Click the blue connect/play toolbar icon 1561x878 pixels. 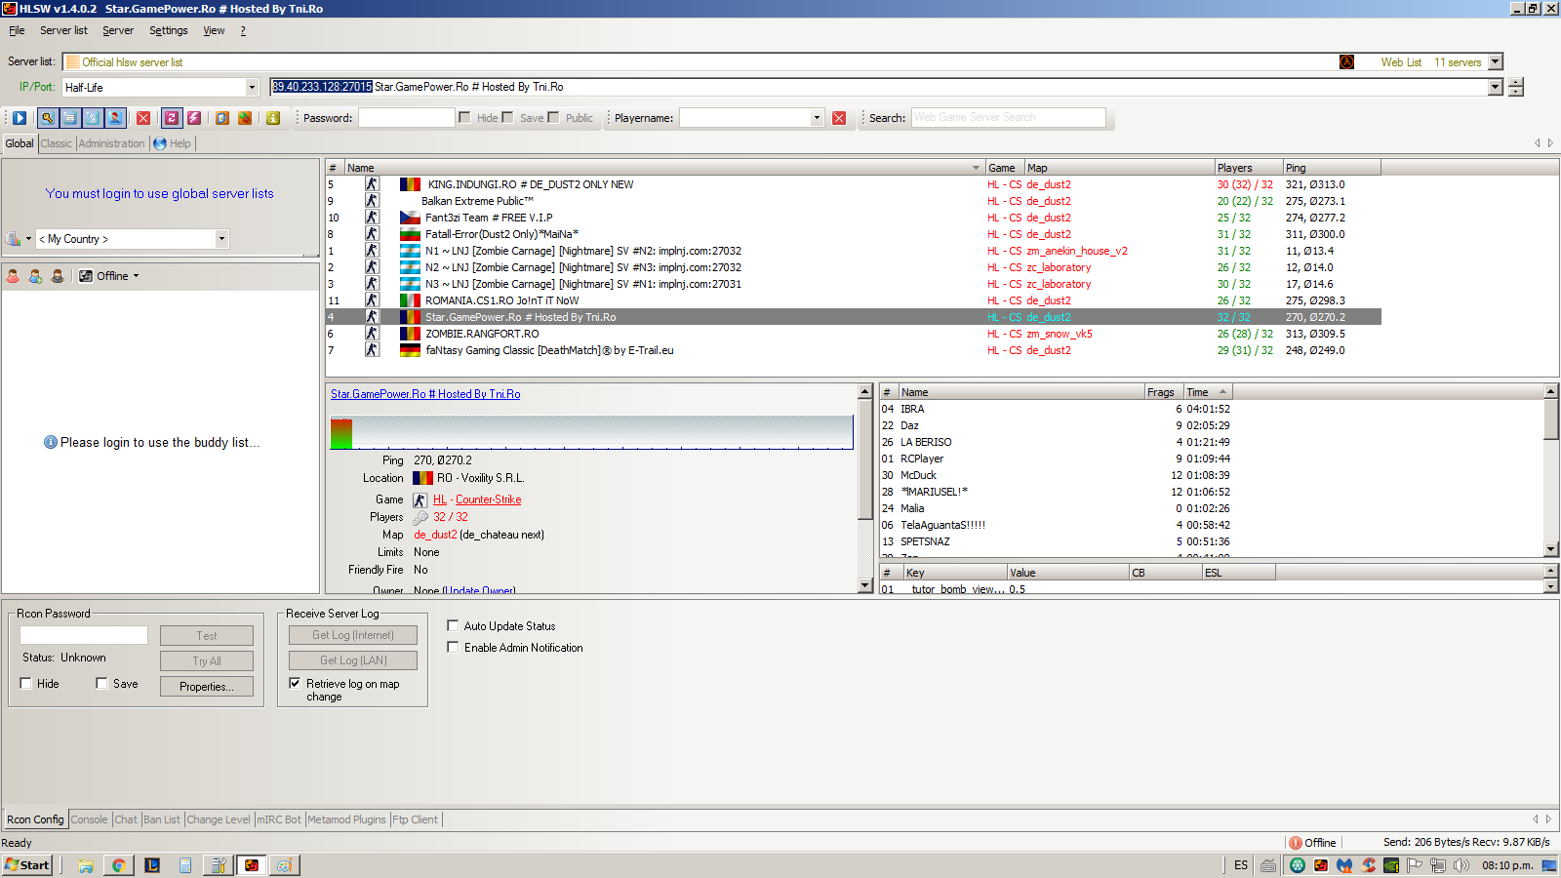coord(20,118)
